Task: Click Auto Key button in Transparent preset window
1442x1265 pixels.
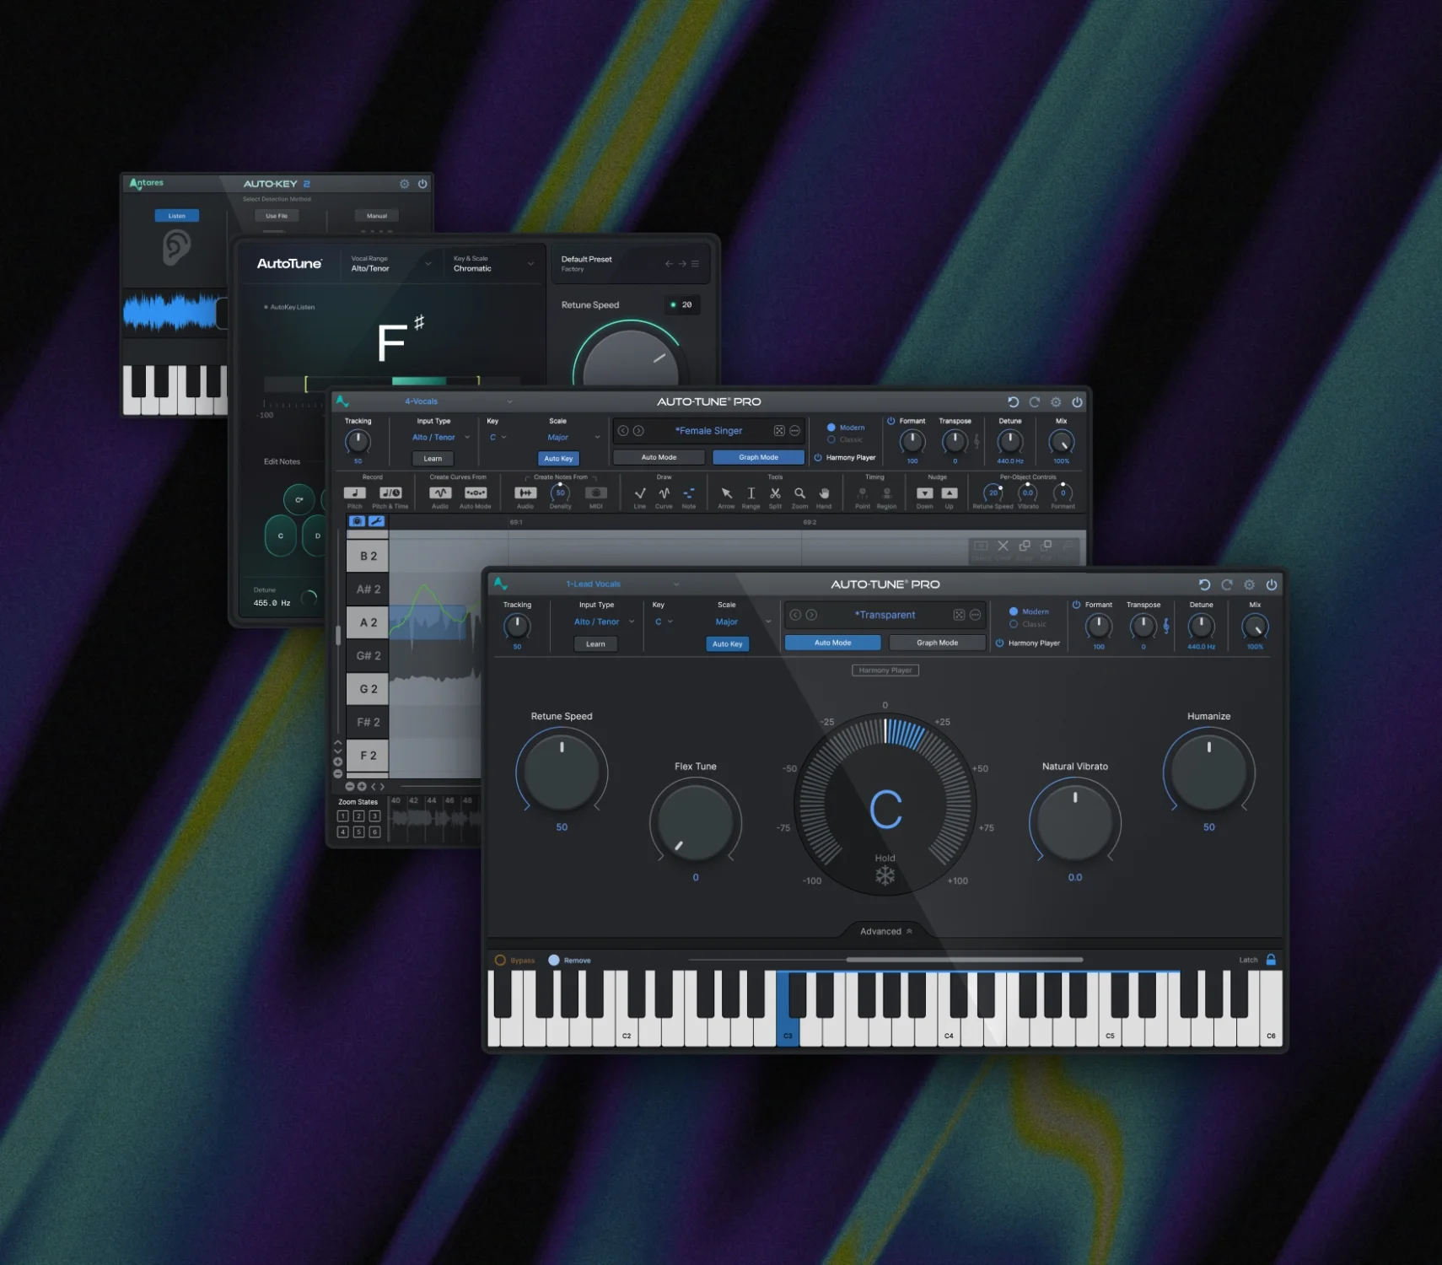Action: click(727, 643)
